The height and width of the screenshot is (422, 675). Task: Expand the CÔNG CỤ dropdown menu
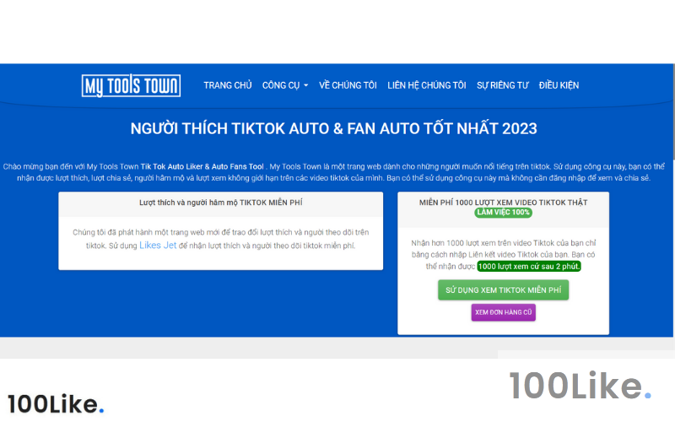285,85
